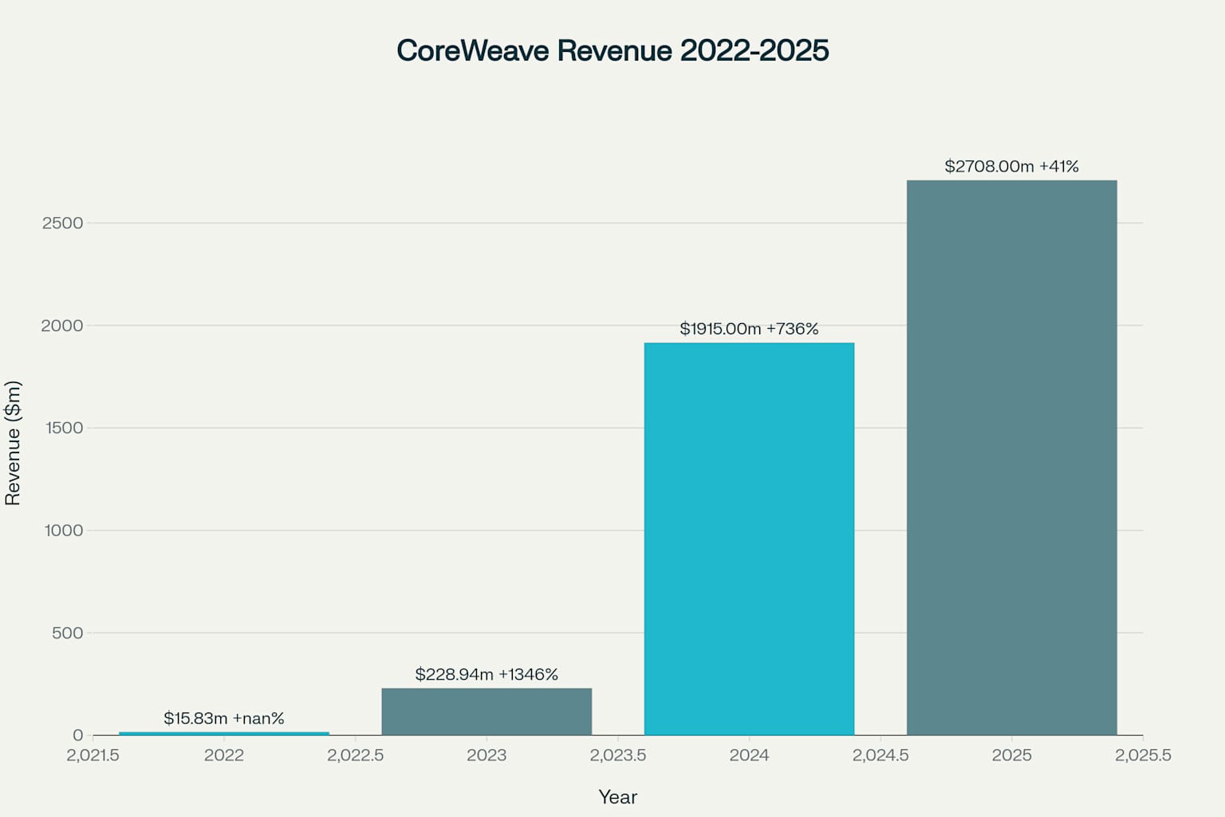Click the y-axis tick label 2000
Screen dimensions: 1225x817
(x=62, y=326)
